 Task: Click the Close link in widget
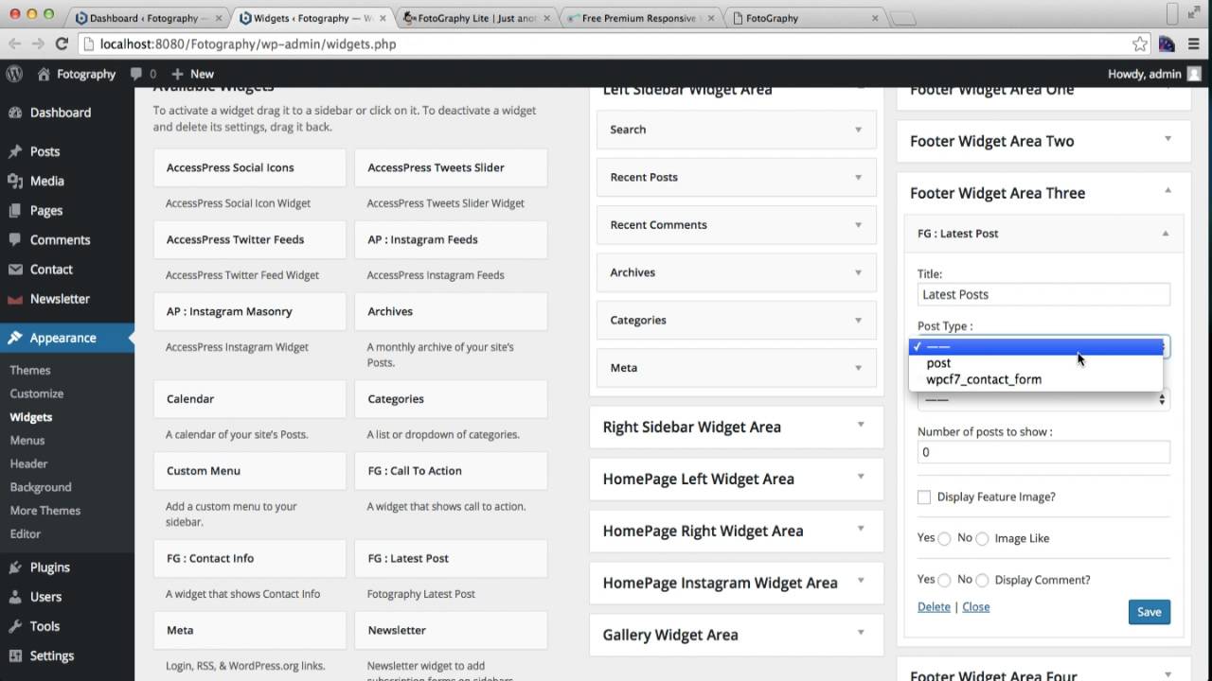pos(976,607)
